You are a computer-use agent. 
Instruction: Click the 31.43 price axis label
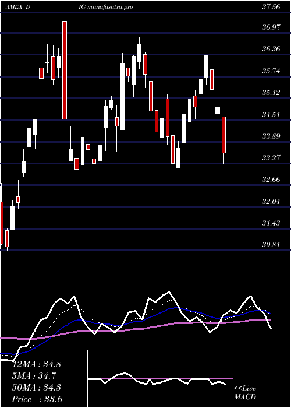(271, 223)
